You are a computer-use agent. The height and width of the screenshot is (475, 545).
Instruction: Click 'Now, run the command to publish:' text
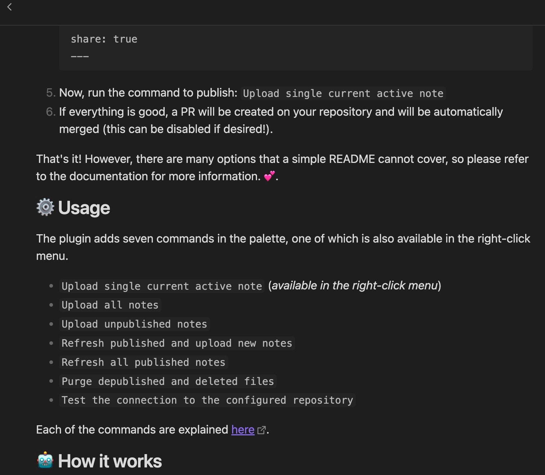(x=148, y=93)
